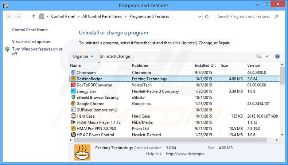Click the horizontal scrollbar left arrow
The image size is (288, 165).
[x=71, y=140]
